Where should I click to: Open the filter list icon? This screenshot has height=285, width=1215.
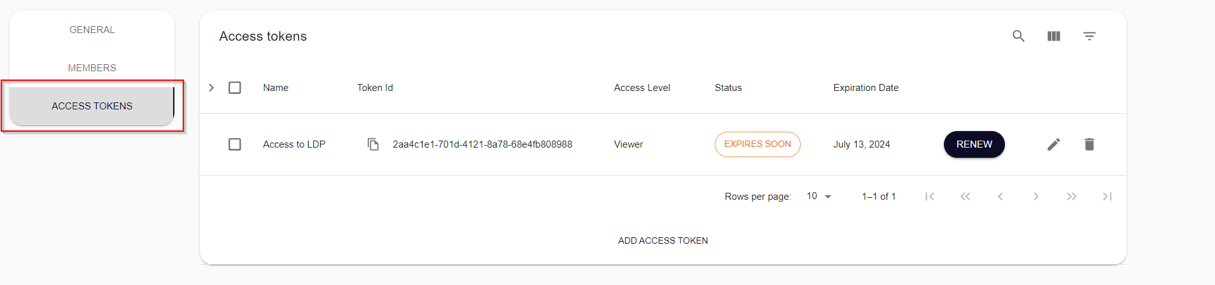pos(1090,36)
